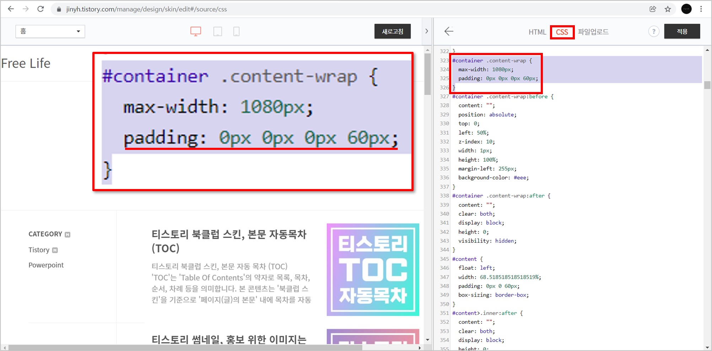Click the 적용 apply button
Viewport: 712px width, 351px height.
click(x=682, y=31)
